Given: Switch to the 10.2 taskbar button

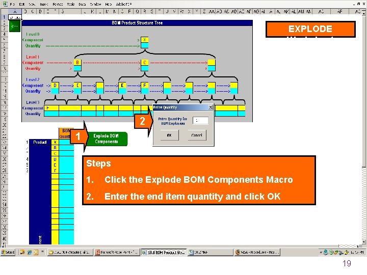Looking at the screenshot, I should (x=211, y=252).
